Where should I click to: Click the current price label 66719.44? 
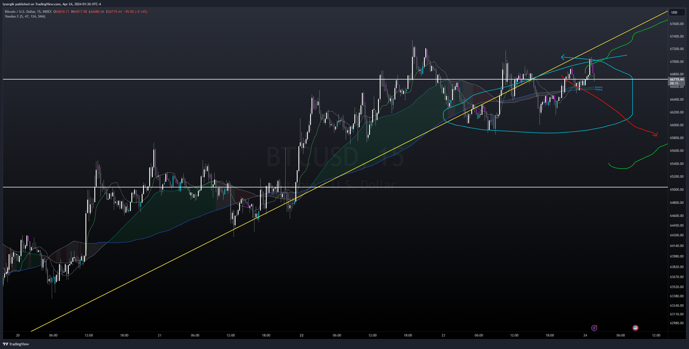point(676,80)
